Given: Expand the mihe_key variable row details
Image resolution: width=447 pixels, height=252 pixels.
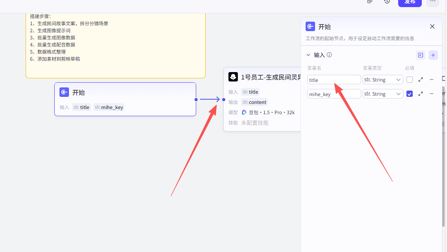Looking at the screenshot, I should pos(421,94).
